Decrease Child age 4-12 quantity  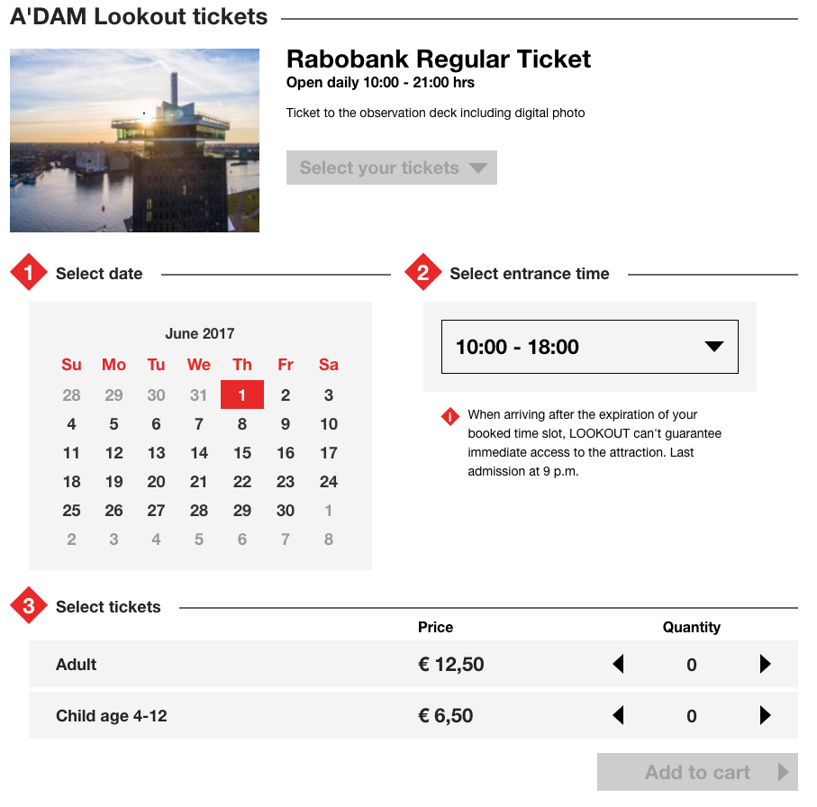(x=618, y=716)
